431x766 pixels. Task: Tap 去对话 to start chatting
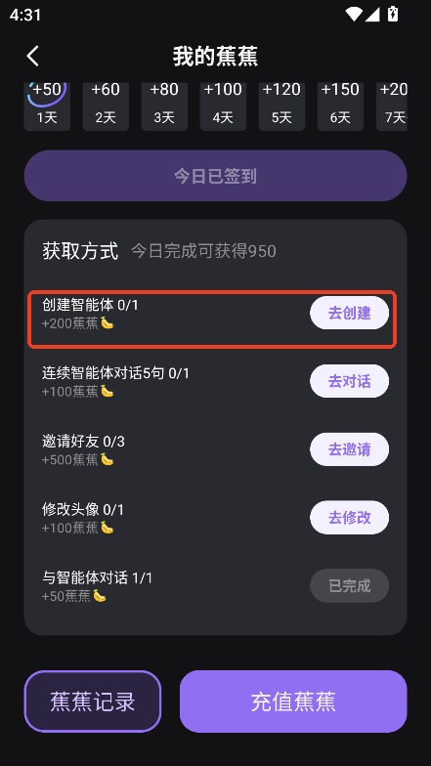coord(350,381)
